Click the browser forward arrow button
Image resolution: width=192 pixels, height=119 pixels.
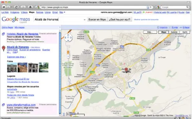(8, 7)
